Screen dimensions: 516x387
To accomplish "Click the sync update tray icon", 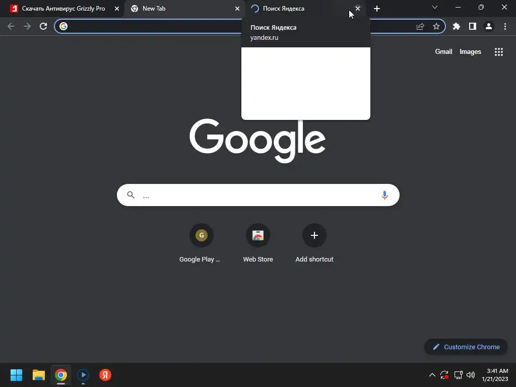I will tap(444, 375).
